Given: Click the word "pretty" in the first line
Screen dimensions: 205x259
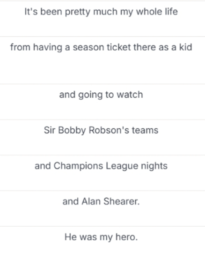Looking at the screenshot, I should point(78,12).
